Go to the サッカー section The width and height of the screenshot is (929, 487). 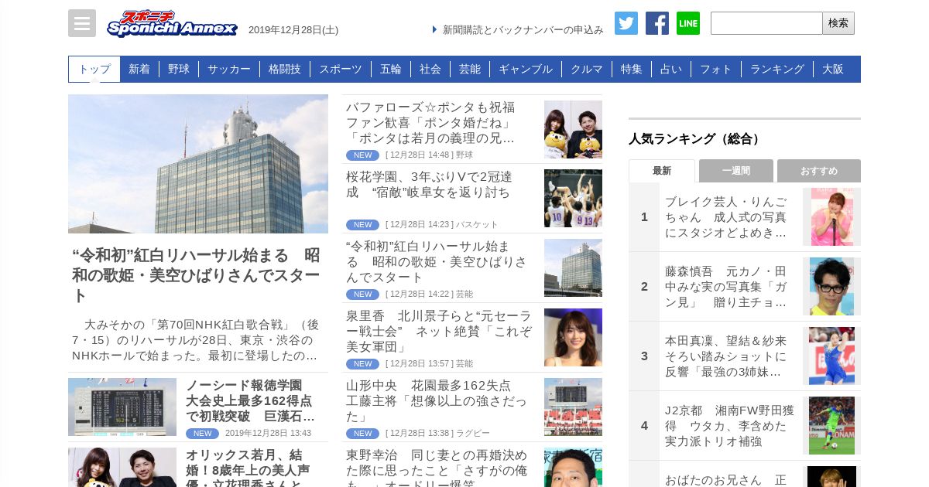[229, 69]
